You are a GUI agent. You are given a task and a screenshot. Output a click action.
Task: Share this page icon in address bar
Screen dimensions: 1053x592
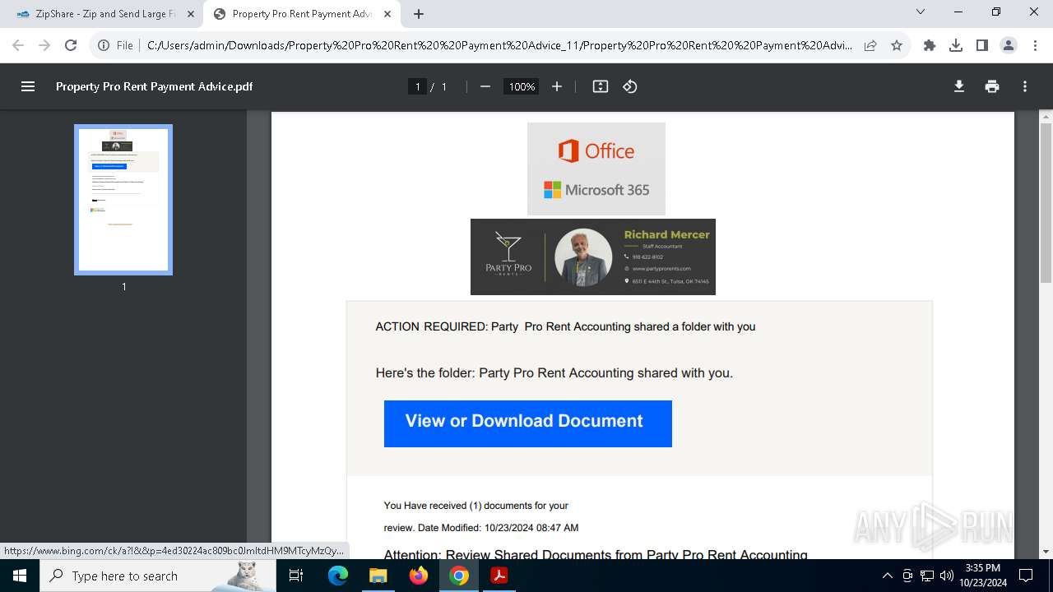(870, 45)
